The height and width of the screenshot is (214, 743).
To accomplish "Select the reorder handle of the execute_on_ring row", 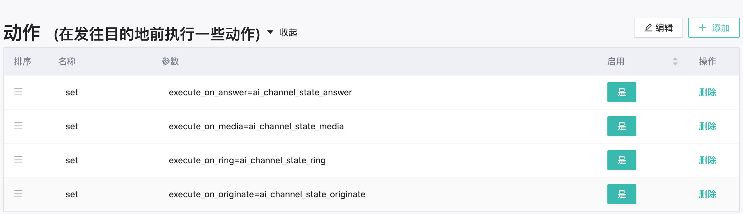I will click(18, 160).
